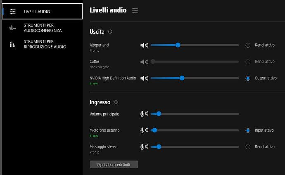Open Livelli Audio sidebar section

[x=42, y=11]
